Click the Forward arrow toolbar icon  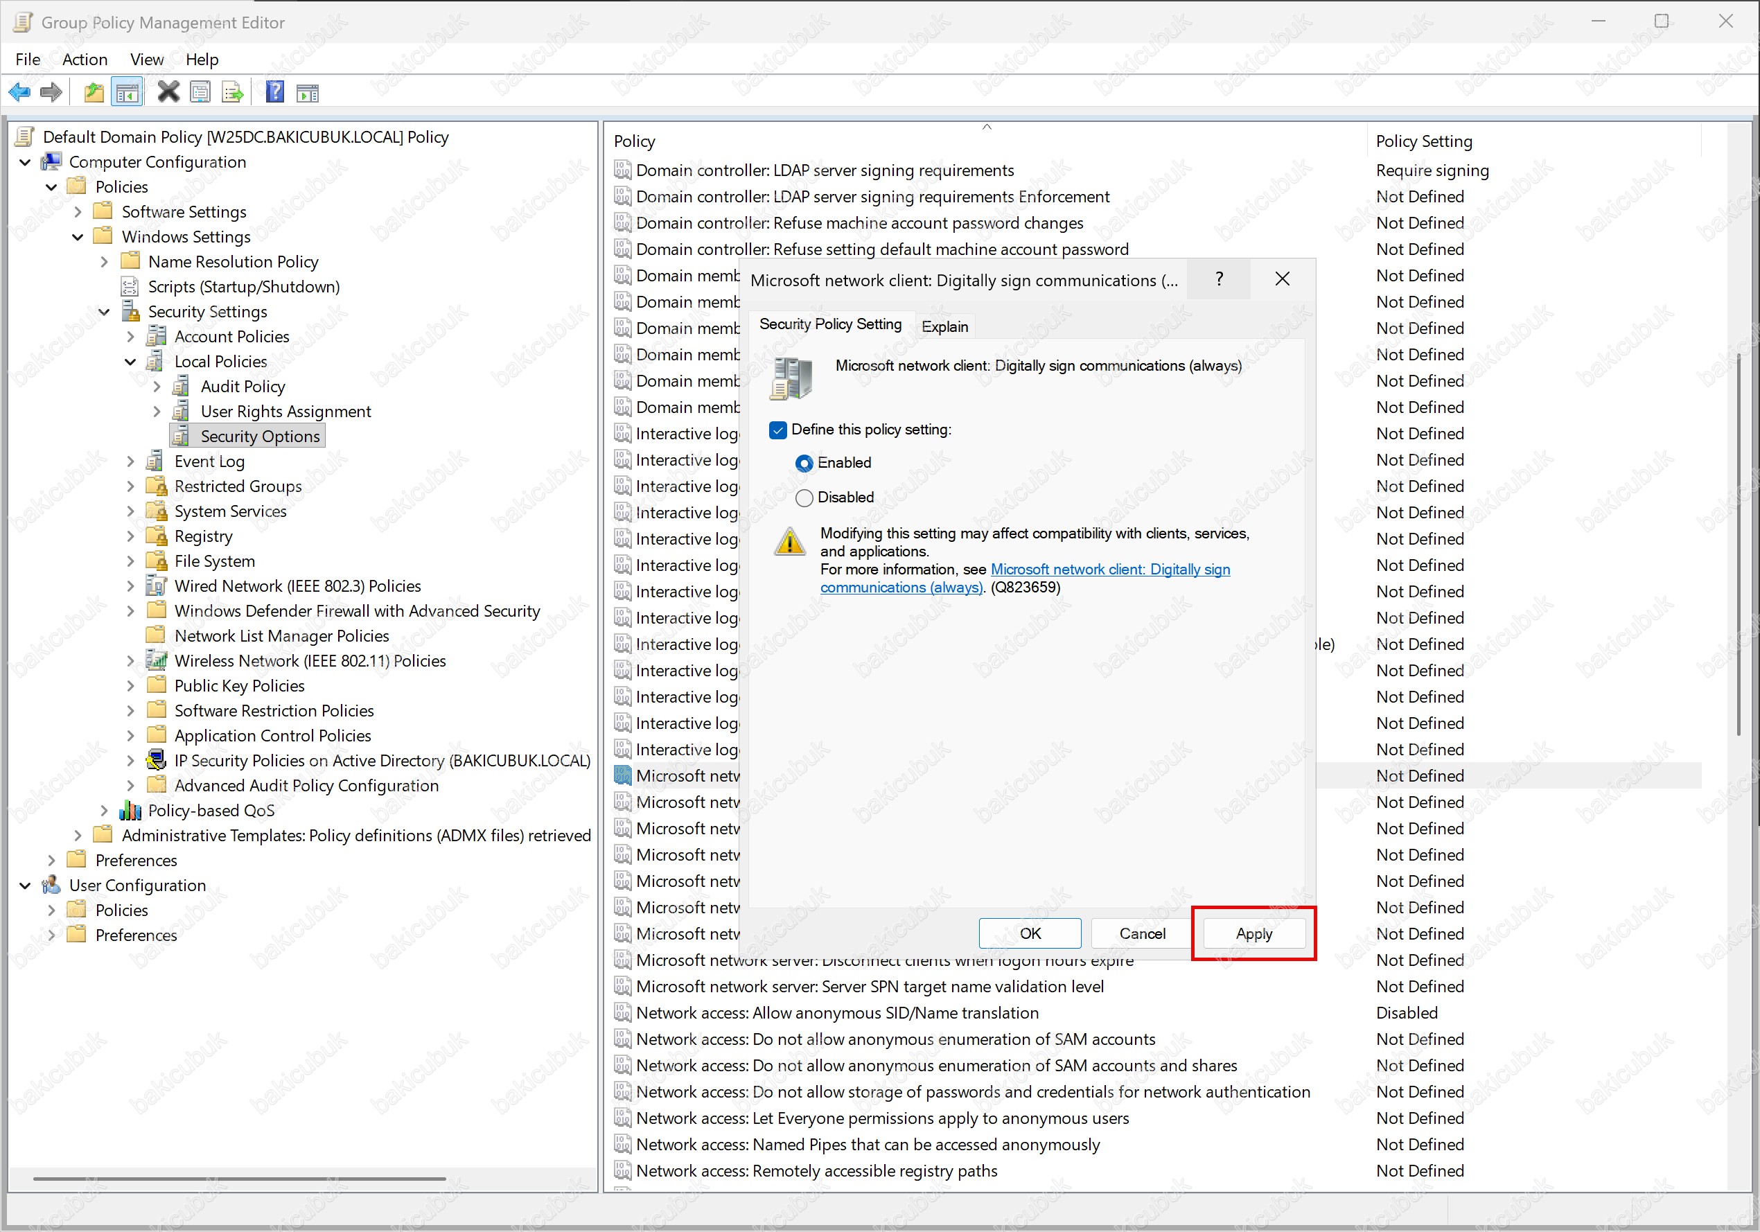pos(51,93)
